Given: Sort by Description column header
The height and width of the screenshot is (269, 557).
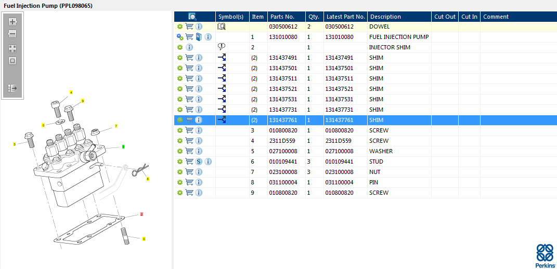Looking at the screenshot, I should (x=399, y=17).
